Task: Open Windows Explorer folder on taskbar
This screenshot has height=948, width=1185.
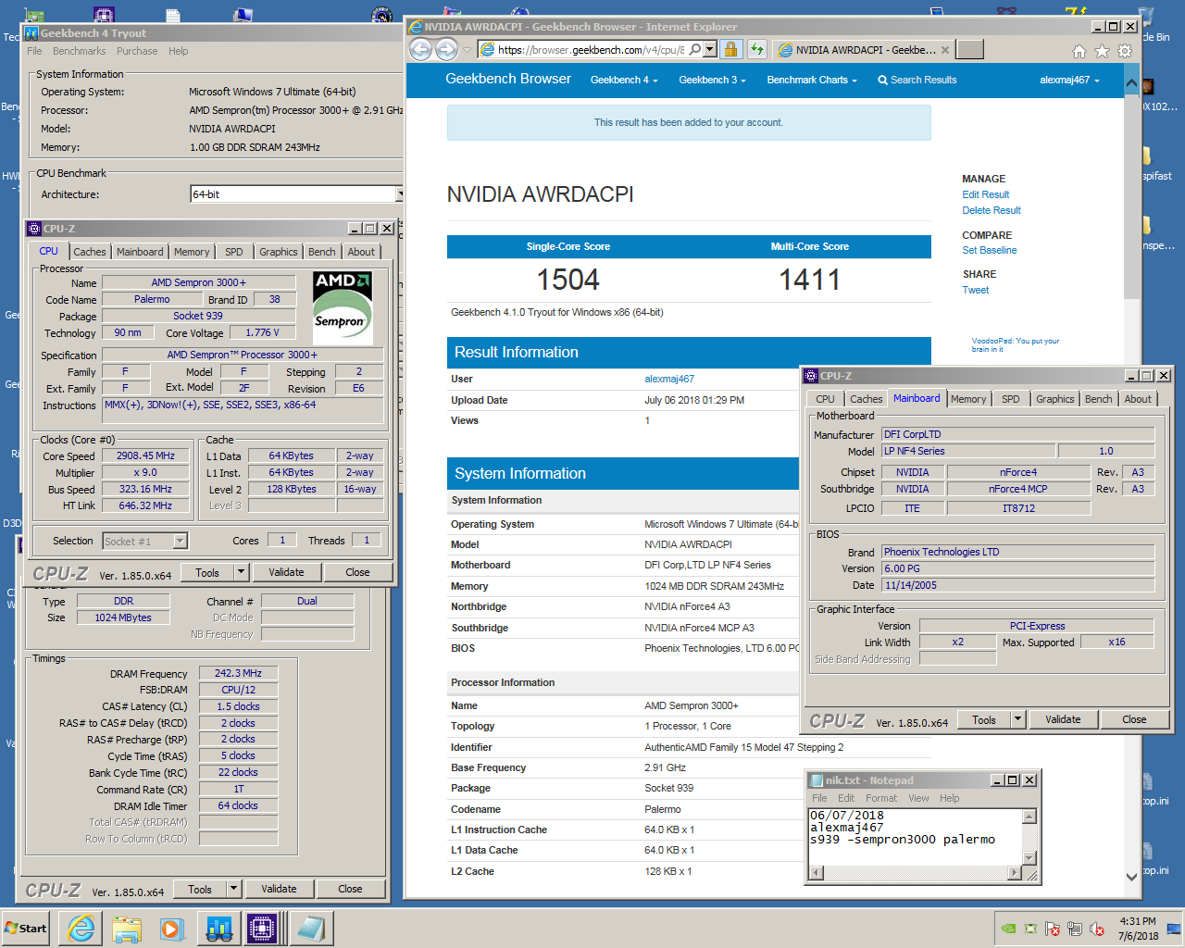Action: 127,929
